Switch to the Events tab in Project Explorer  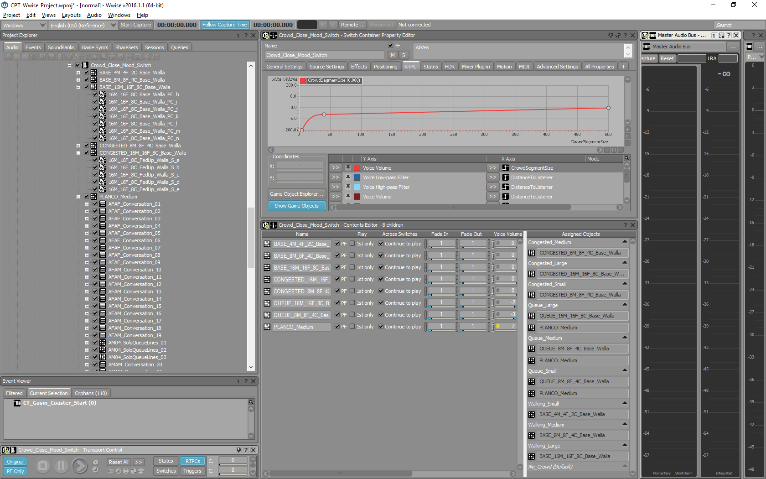pyautogui.click(x=33, y=47)
